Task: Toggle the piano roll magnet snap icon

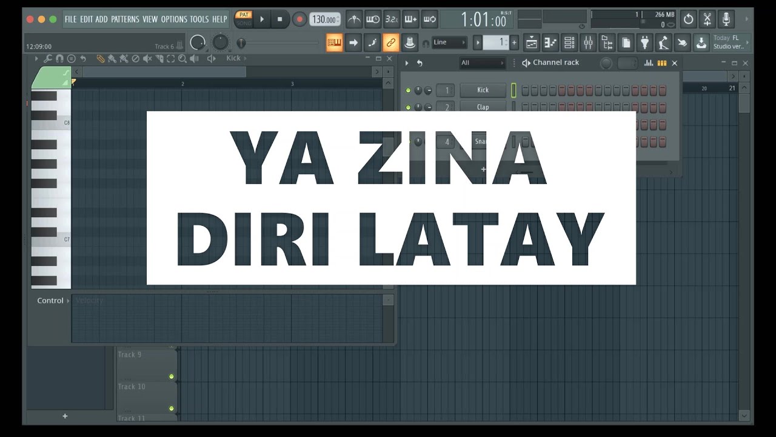Action: click(59, 59)
